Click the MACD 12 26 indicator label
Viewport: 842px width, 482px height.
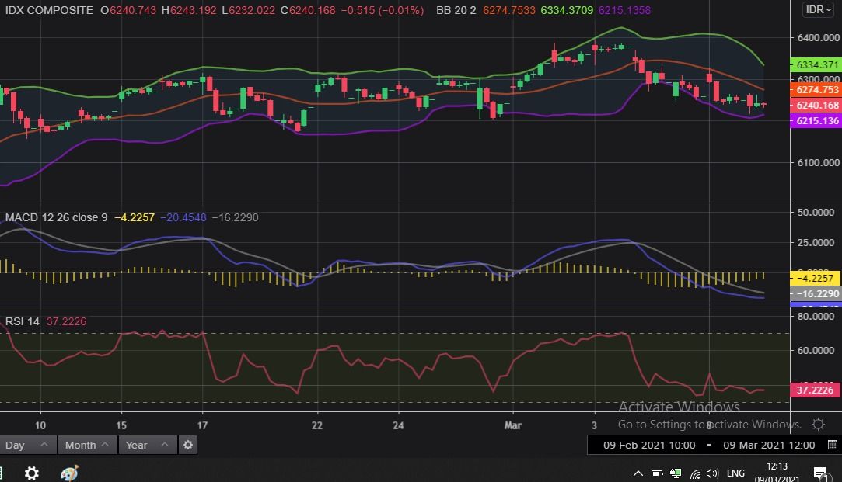click(56, 217)
